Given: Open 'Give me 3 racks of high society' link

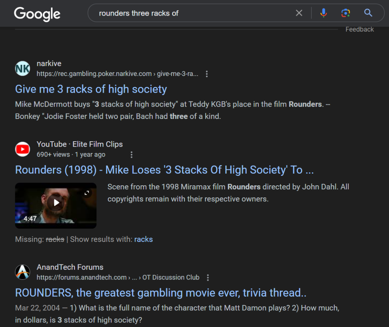Looking at the screenshot, I should coord(91,89).
